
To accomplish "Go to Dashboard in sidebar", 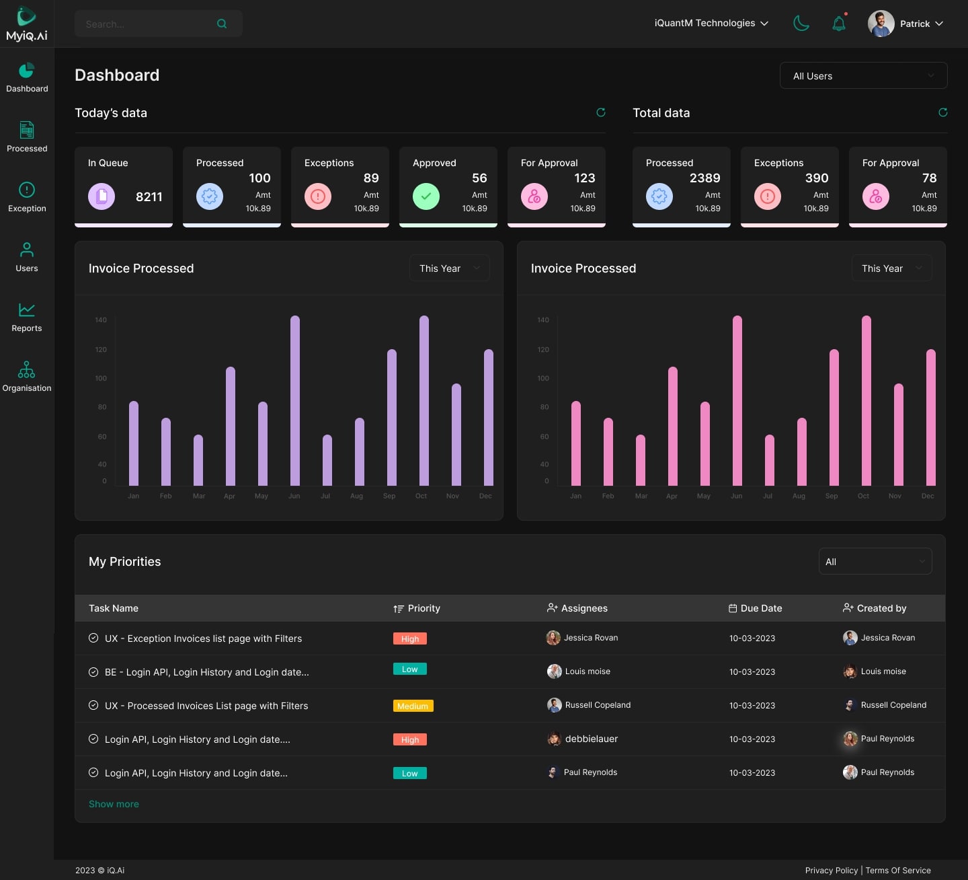I will point(27,77).
